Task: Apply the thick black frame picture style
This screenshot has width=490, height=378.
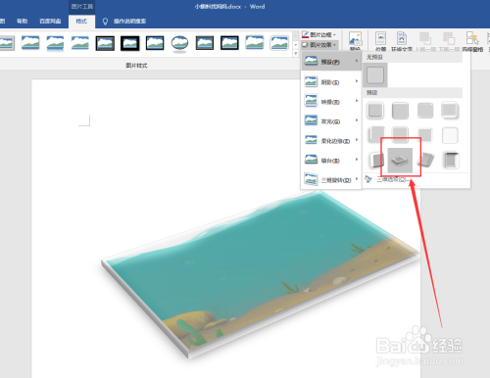Action: pos(129,43)
